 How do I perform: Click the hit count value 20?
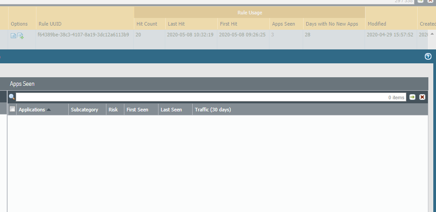(x=138, y=35)
